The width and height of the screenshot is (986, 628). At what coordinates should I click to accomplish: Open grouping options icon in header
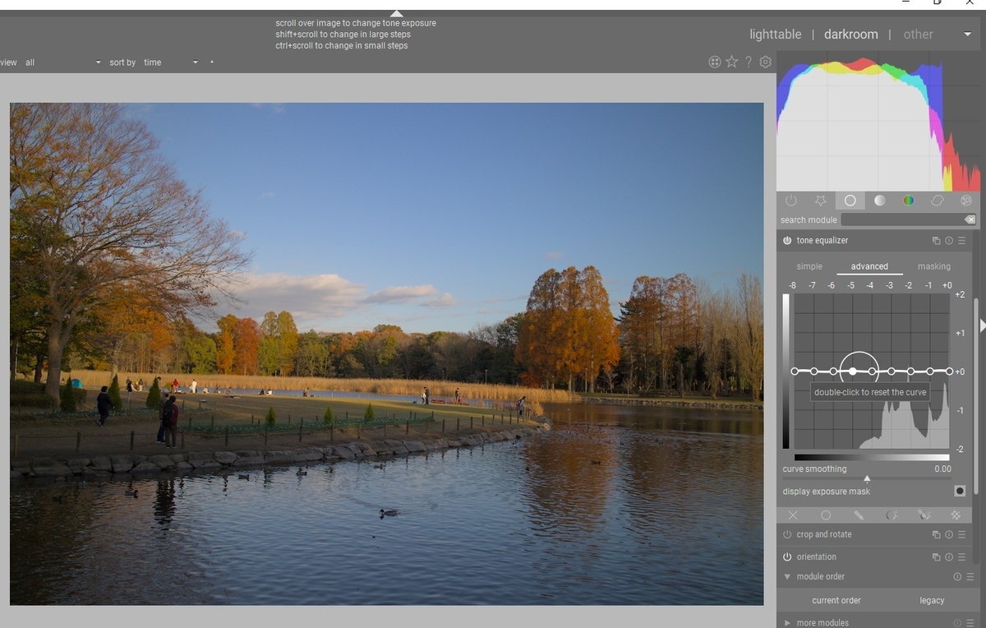(715, 62)
